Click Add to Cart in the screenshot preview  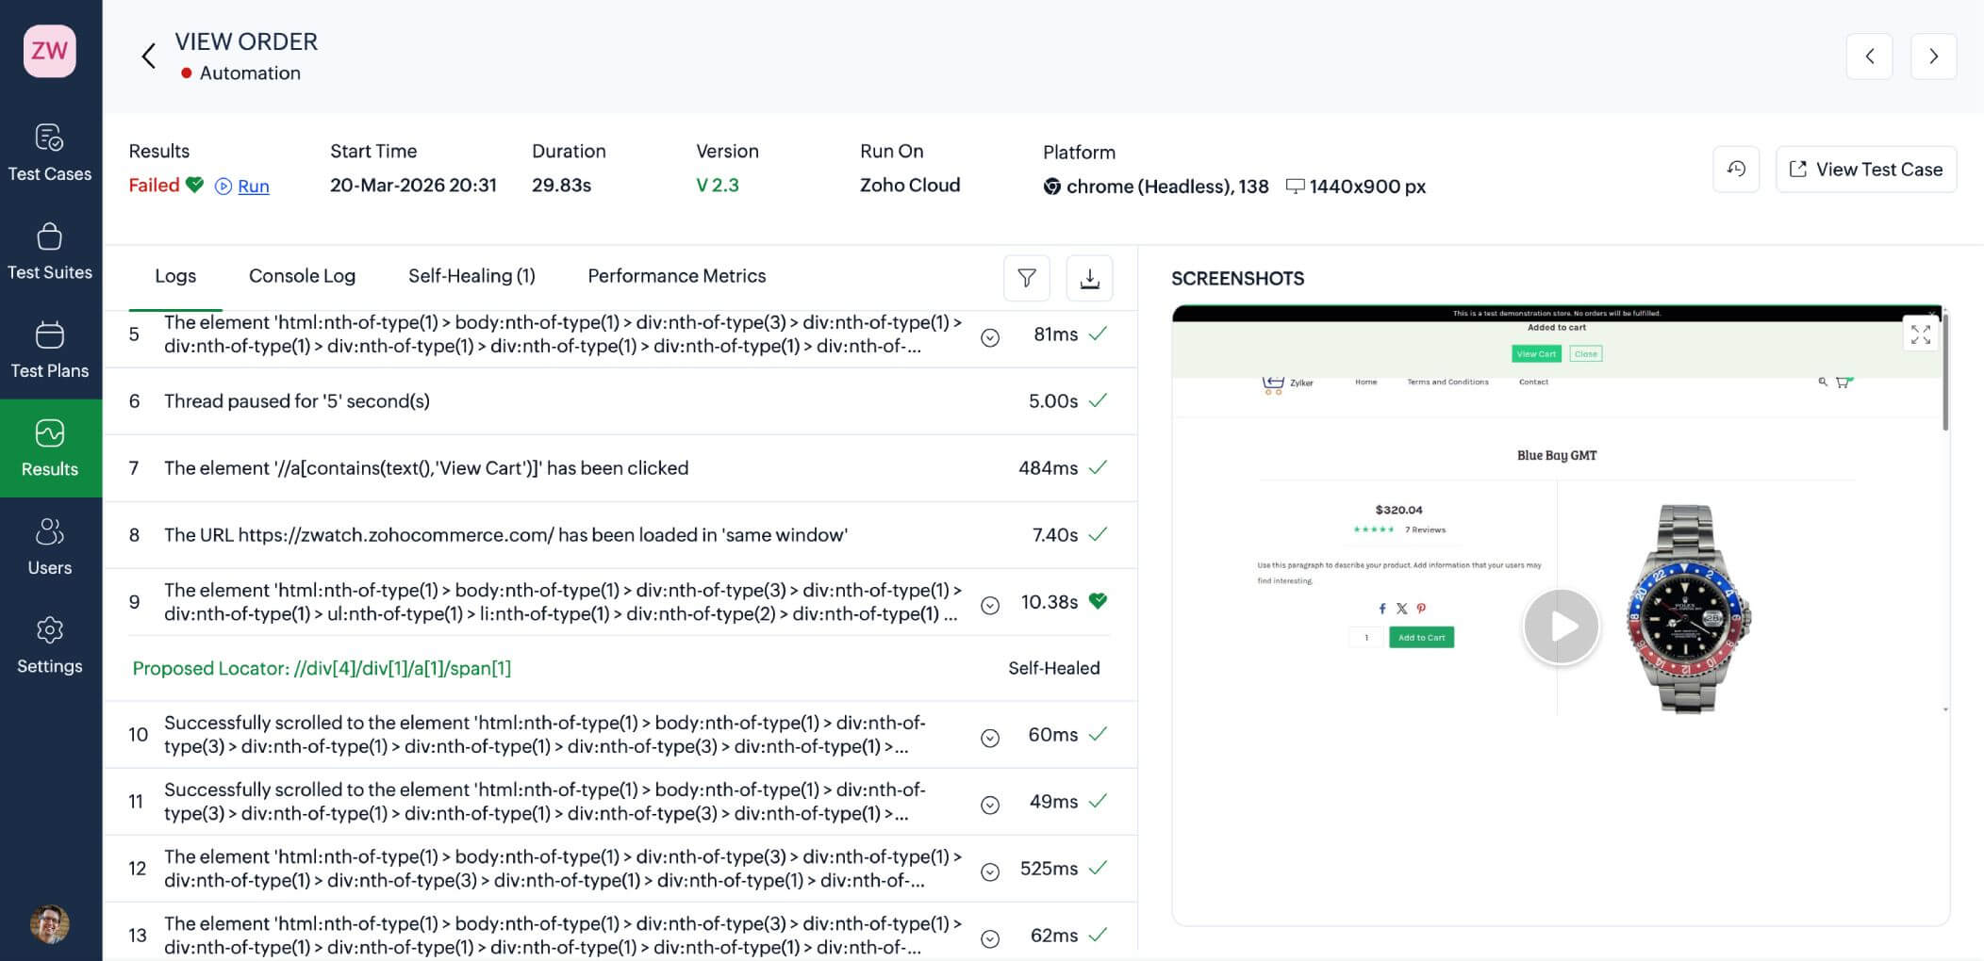coord(1421,638)
